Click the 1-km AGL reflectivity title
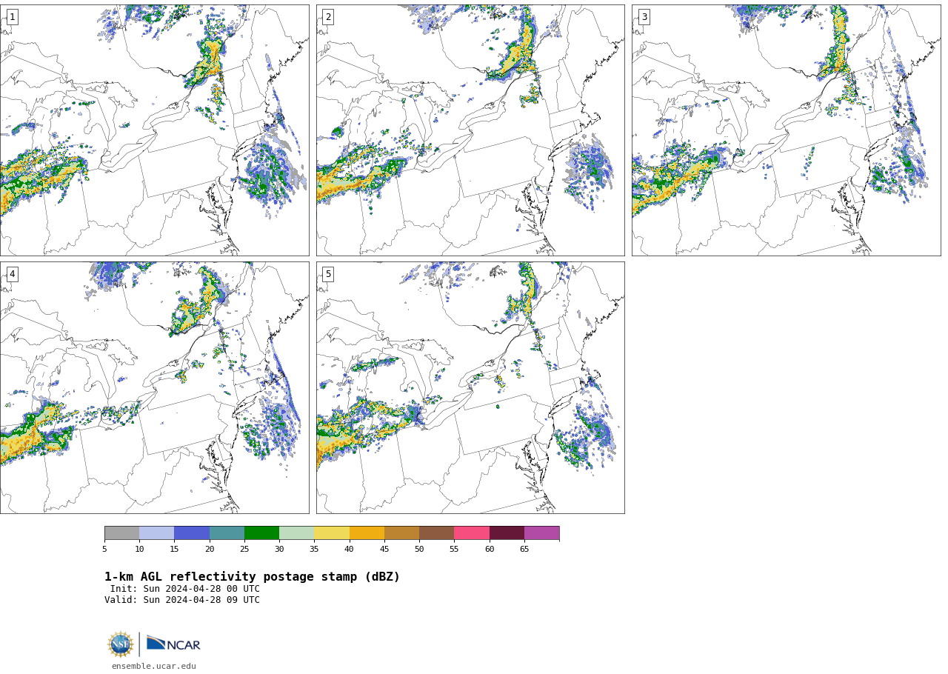Viewport: 948px width, 674px height. pos(252,577)
